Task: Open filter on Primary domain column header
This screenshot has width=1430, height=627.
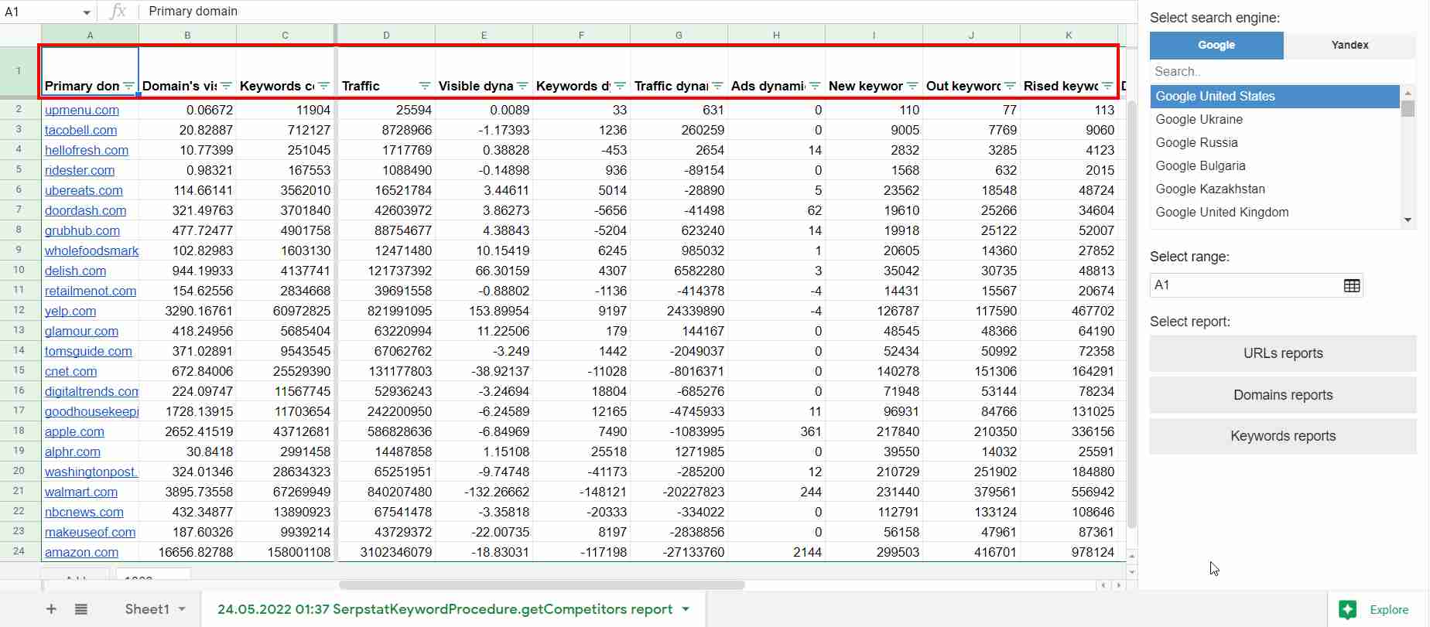Action: pyautogui.click(x=128, y=86)
